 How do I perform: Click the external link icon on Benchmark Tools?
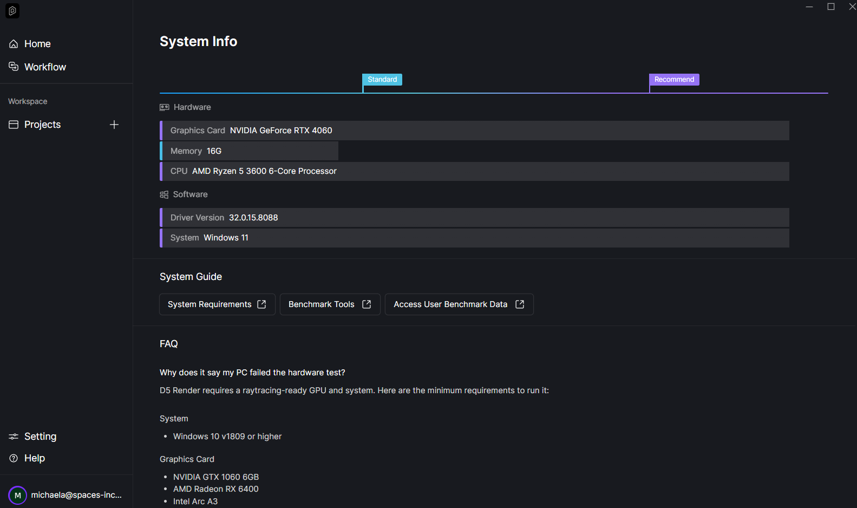click(x=367, y=304)
